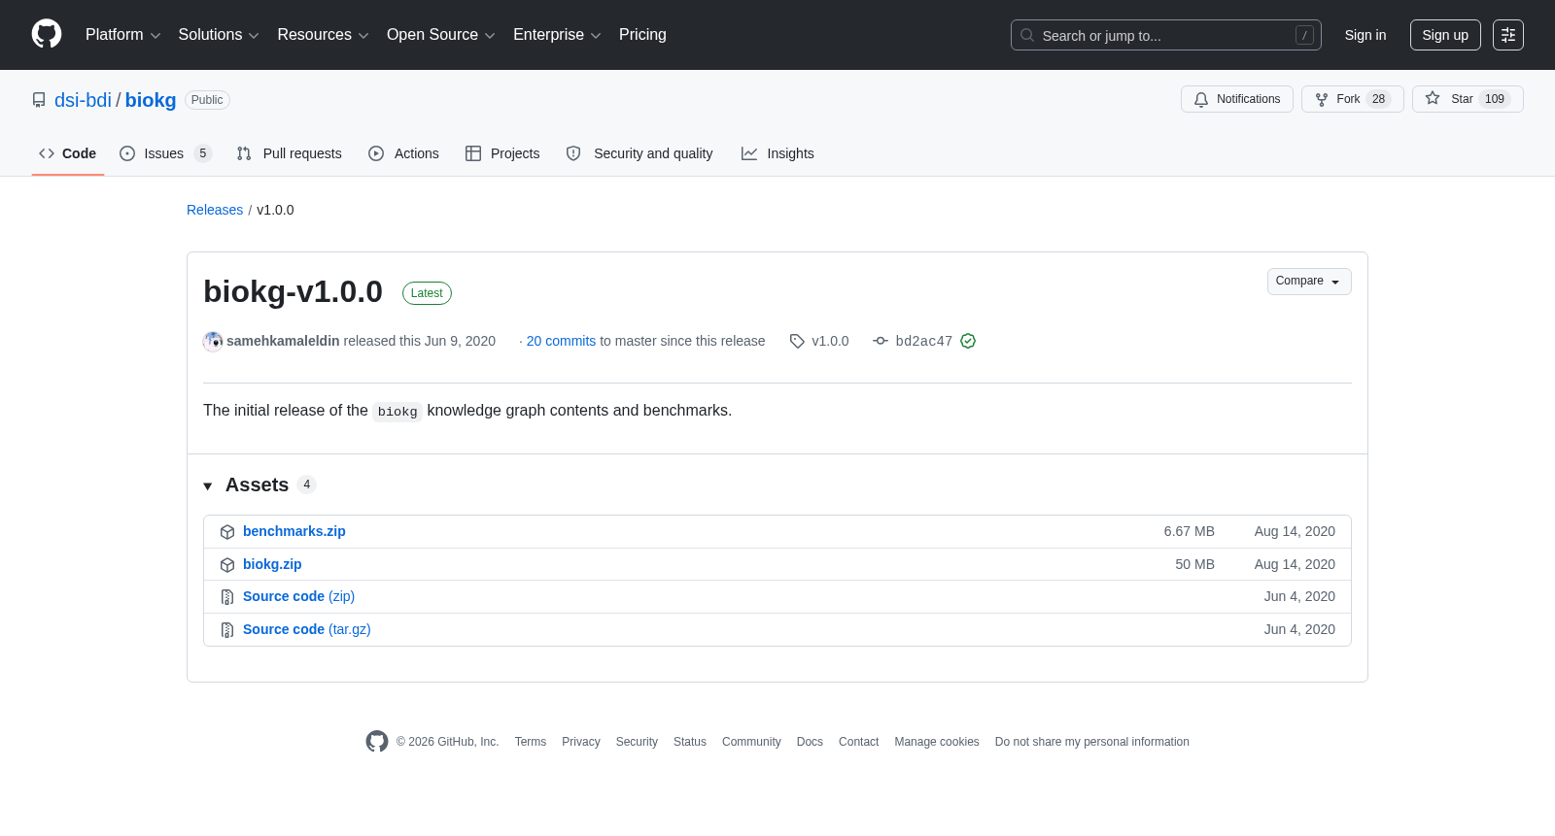Click the Fork icon
The height and width of the screenshot is (836, 1555).
coord(1322,99)
